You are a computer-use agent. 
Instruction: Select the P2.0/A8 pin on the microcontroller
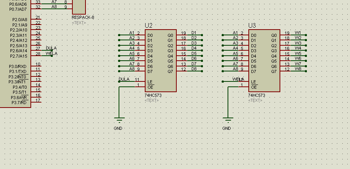click(20, 20)
